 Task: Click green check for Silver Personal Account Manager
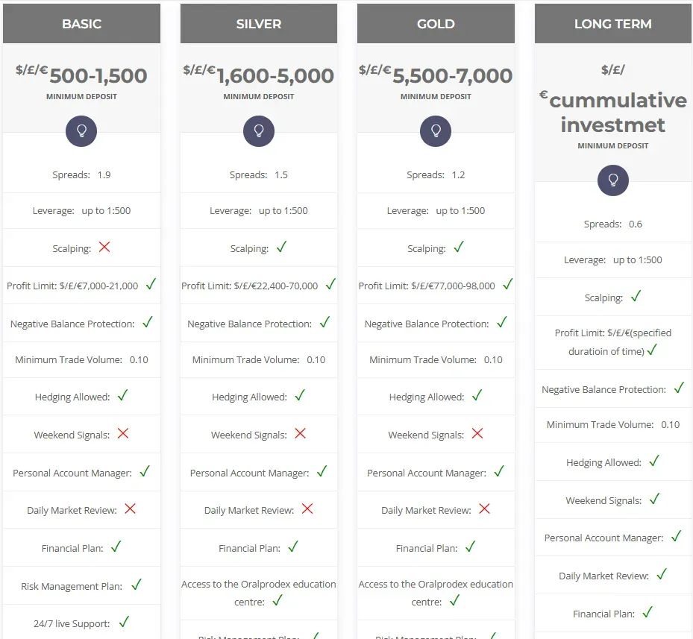coord(322,471)
